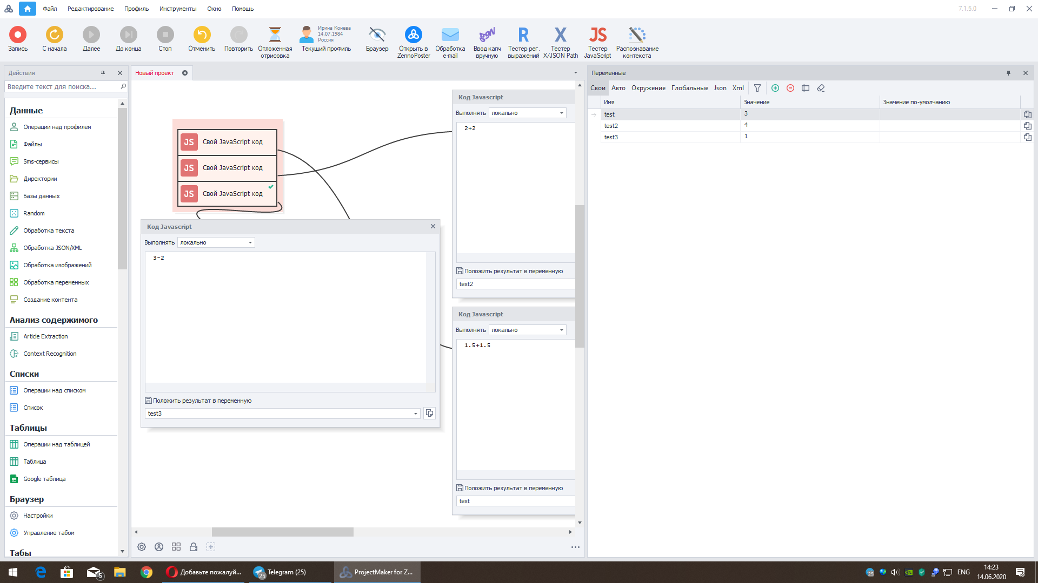Open Текущий профиль profile info

(326, 39)
